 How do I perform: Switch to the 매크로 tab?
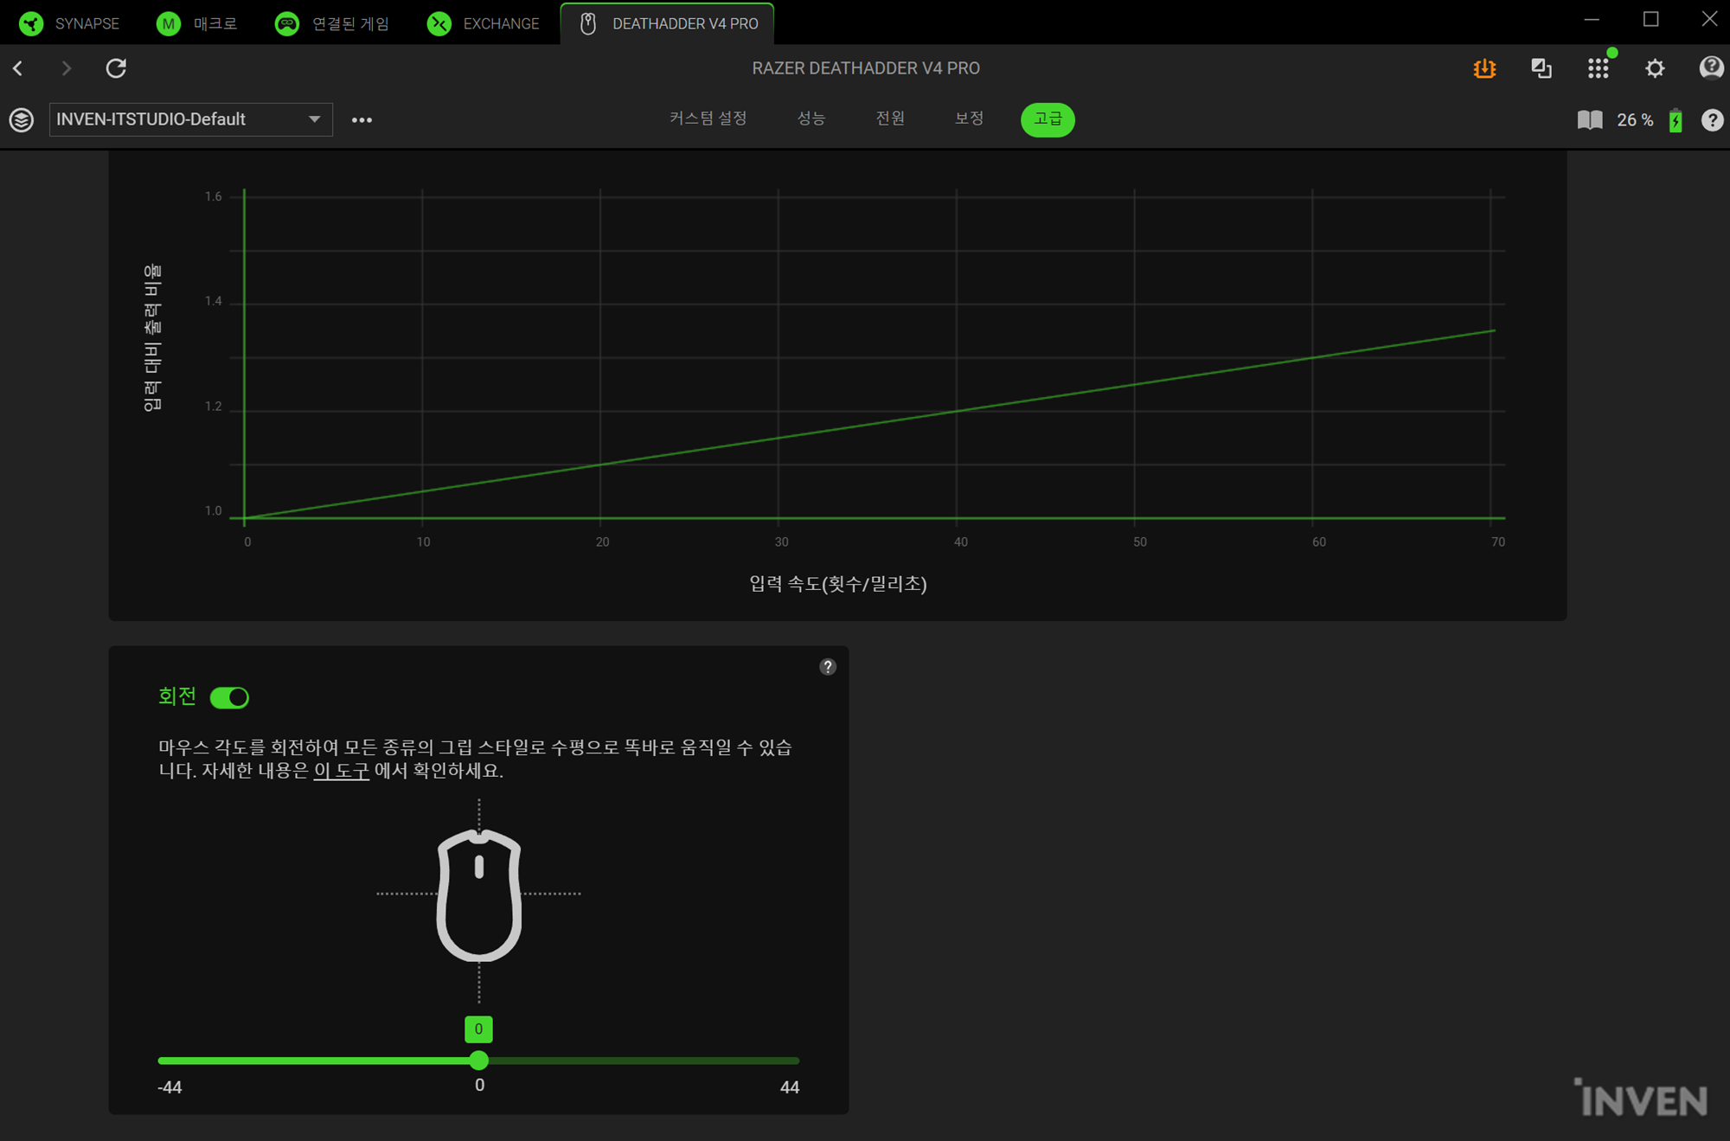tap(197, 23)
